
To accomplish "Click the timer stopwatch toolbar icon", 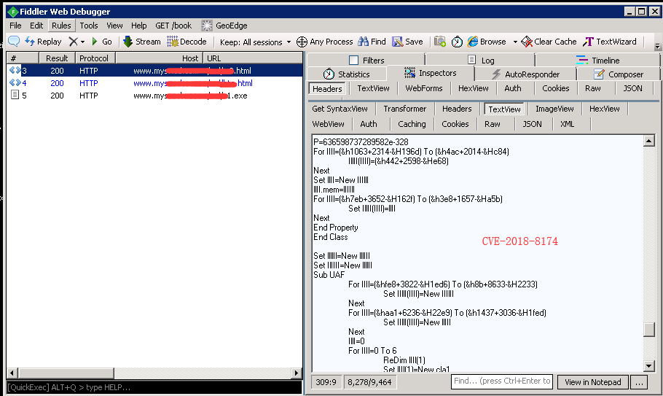I will pos(457,42).
